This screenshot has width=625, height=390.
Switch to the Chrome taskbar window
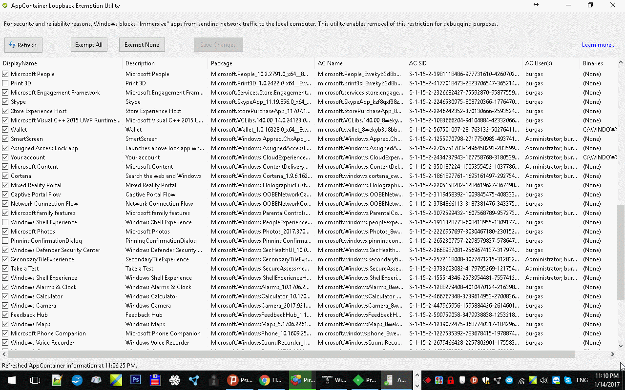[271, 380]
